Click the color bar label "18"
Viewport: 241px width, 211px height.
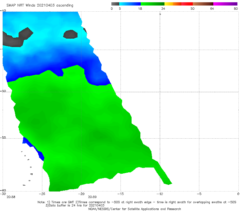click(x=140, y=9)
